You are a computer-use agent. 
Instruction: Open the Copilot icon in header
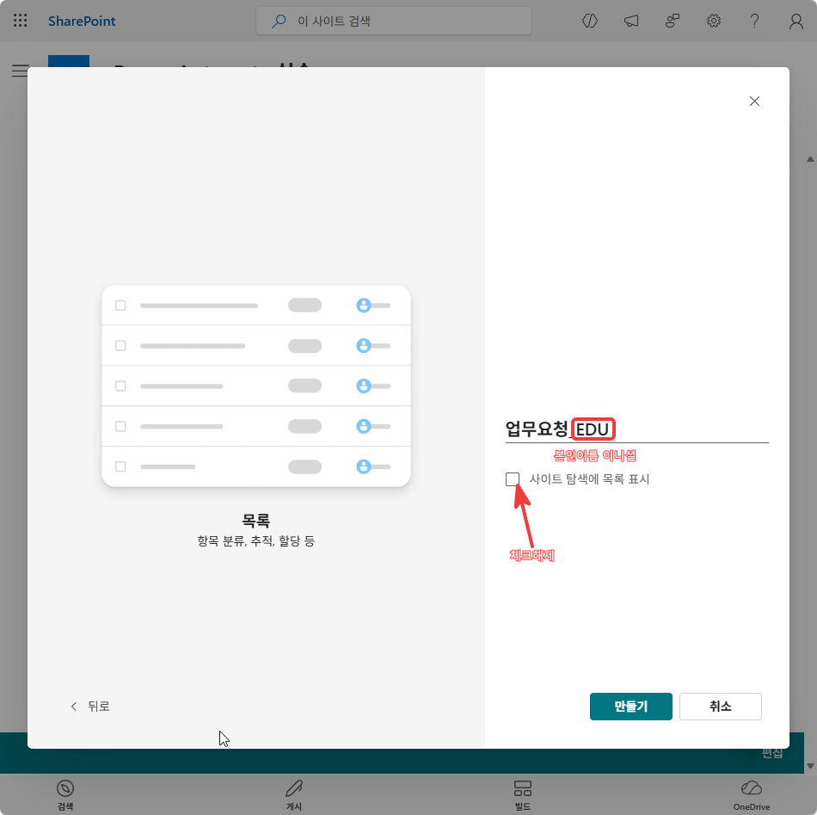click(590, 21)
